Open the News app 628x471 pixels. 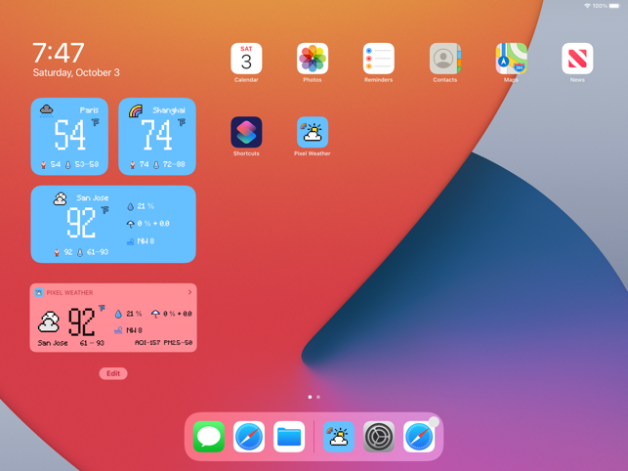click(577, 59)
